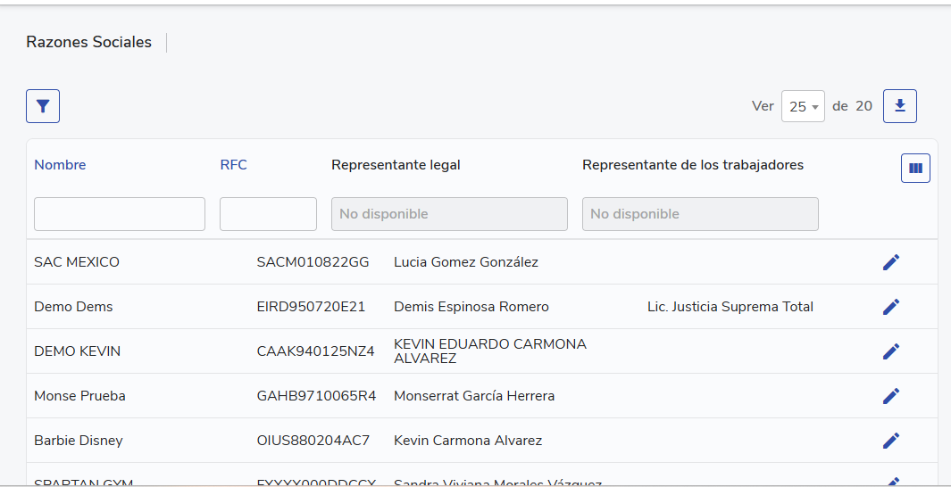Open the filter funnel icon
Screen dimensions: 951x487
(43, 106)
